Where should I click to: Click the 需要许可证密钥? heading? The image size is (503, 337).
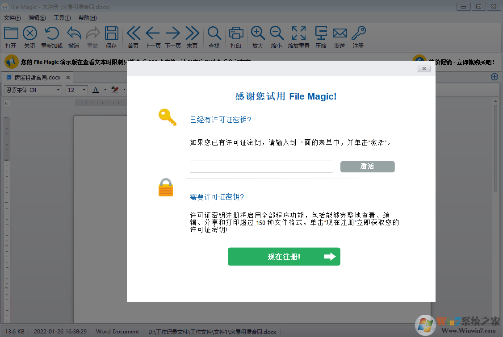click(x=217, y=197)
